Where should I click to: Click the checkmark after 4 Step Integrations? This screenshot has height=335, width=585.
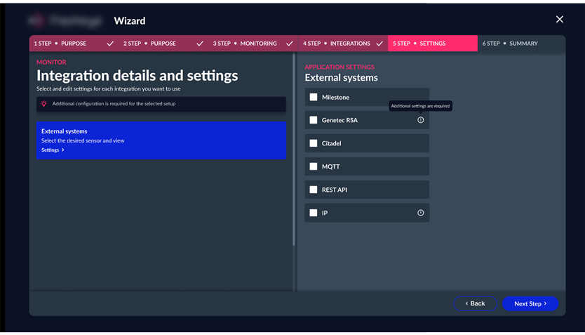[379, 44]
